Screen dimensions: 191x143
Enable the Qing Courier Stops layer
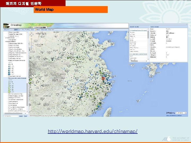click(9, 45)
